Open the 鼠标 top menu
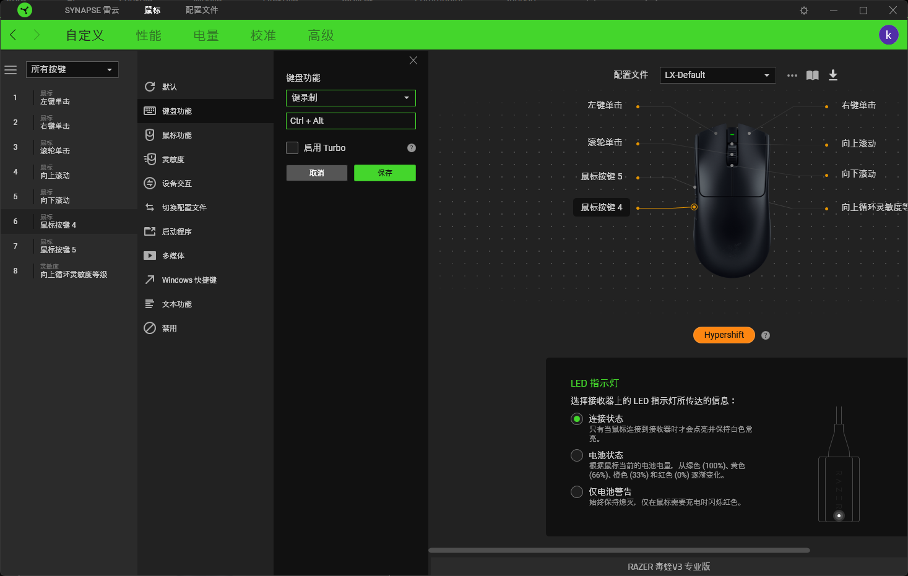 (x=152, y=10)
